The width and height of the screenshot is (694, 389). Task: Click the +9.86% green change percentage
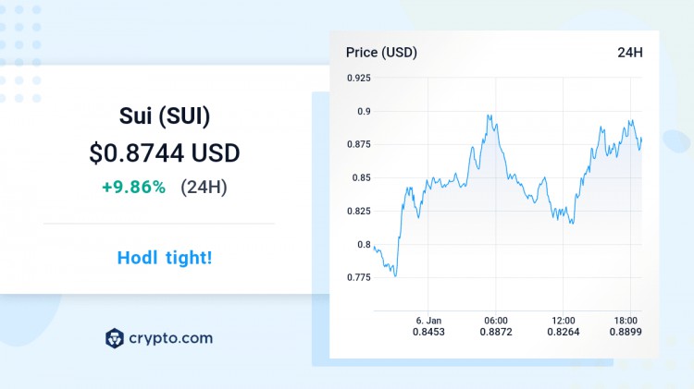[133, 187]
